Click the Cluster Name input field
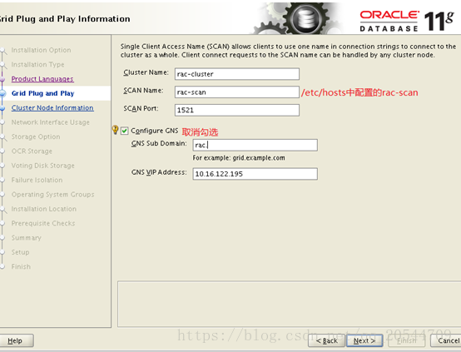 (x=237, y=74)
